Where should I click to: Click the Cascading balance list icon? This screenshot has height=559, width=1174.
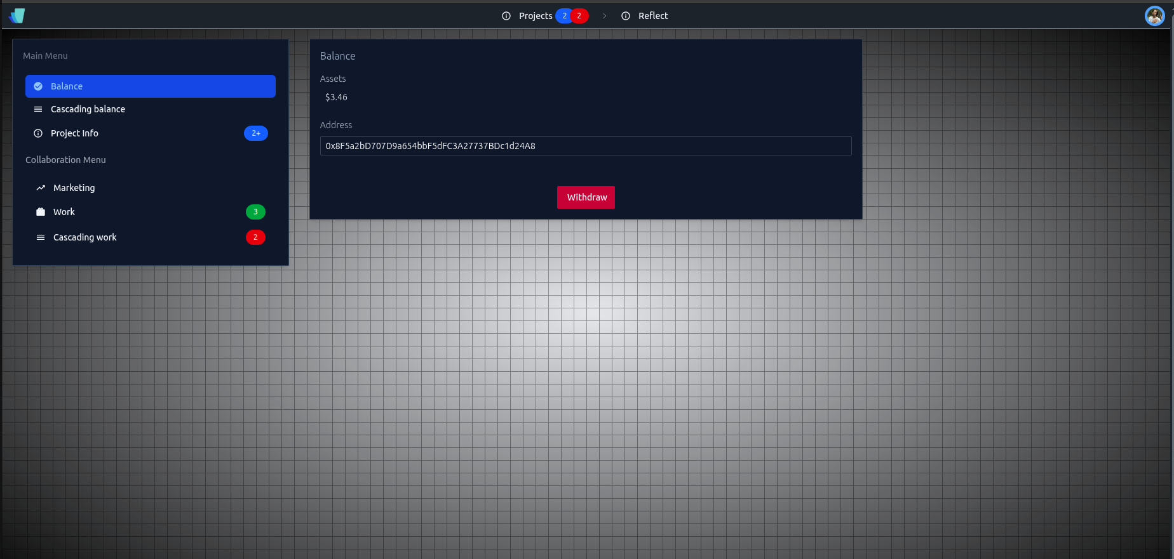pos(38,109)
